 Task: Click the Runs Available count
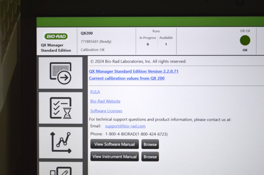pyautogui.click(x=166, y=44)
